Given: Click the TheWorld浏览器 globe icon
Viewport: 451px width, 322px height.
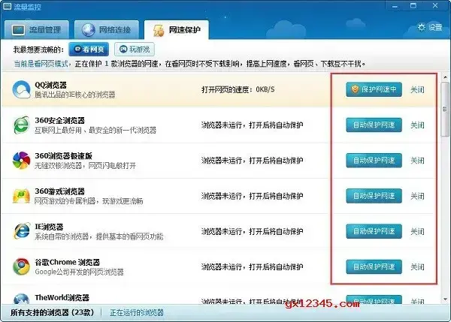Looking at the screenshot, I should [21, 299].
